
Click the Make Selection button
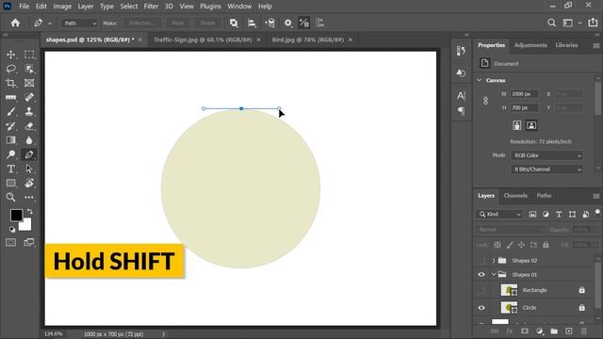click(141, 23)
